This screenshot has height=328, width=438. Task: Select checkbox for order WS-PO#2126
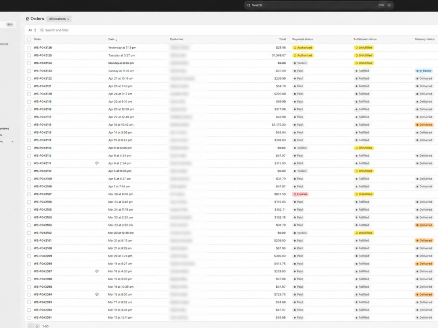[x=29, y=48]
